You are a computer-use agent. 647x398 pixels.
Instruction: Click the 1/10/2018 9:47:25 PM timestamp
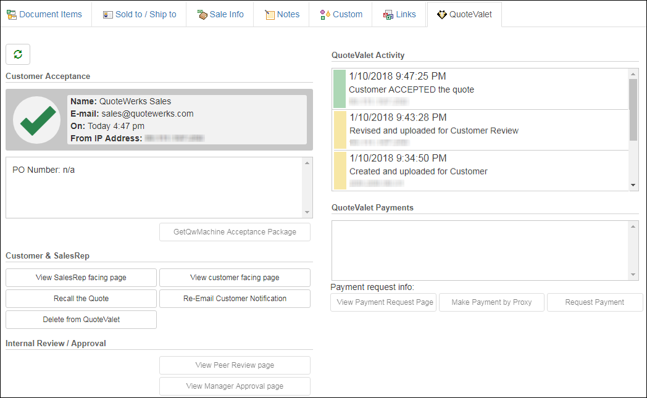tap(398, 77)
